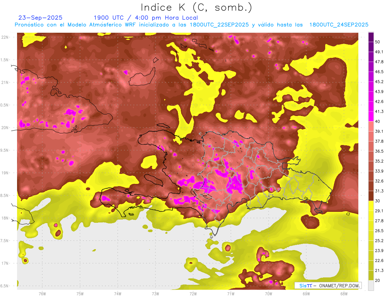Select the gray swatch at the legend bottom

tap(371, 285)
